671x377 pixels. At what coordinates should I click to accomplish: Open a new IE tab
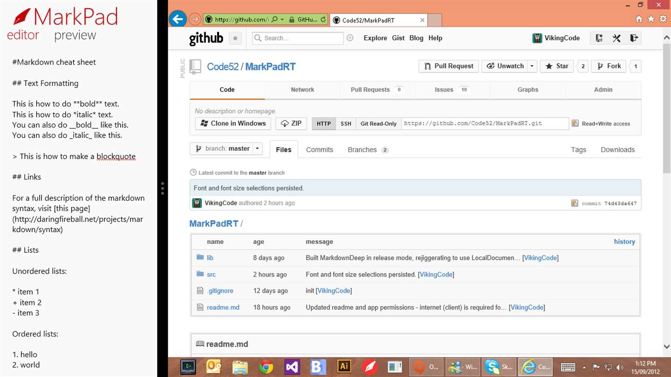435,20
